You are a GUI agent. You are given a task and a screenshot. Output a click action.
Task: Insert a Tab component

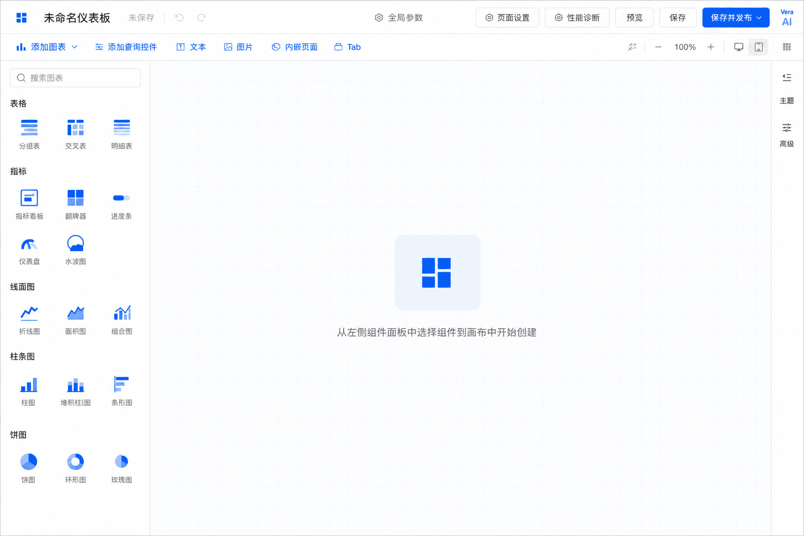(x=348, y=47)
